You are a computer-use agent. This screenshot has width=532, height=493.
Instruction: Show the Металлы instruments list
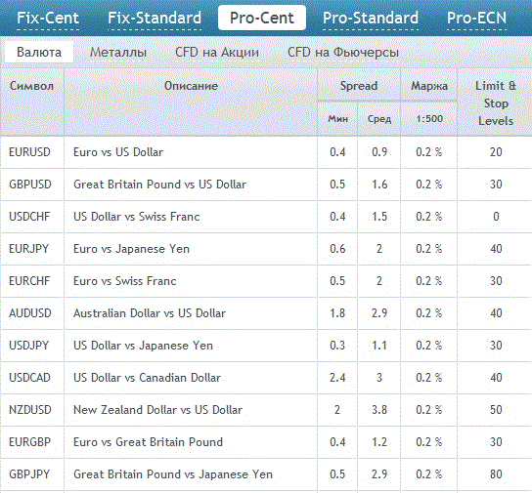(118, 52)
